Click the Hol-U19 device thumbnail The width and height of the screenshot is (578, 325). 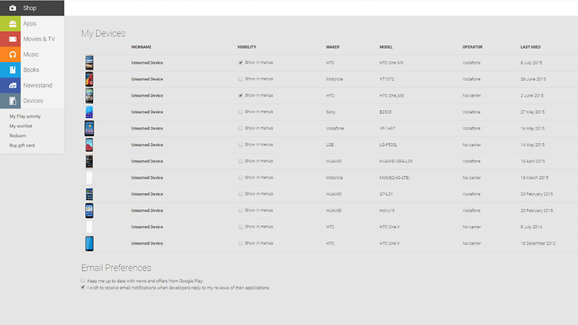(89, 211)
